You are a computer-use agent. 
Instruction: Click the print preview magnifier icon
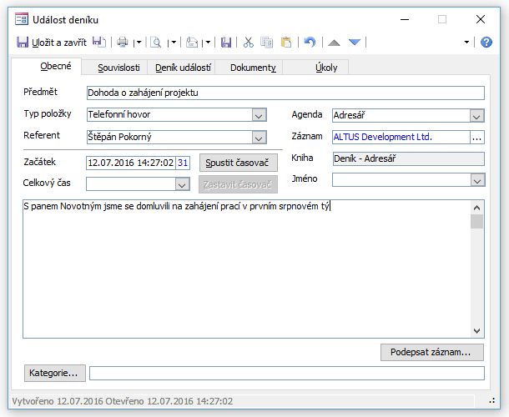156,43
